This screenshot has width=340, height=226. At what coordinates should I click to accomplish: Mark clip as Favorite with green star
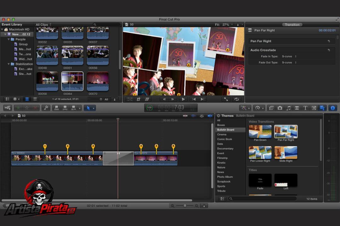[x=18, y=108]
